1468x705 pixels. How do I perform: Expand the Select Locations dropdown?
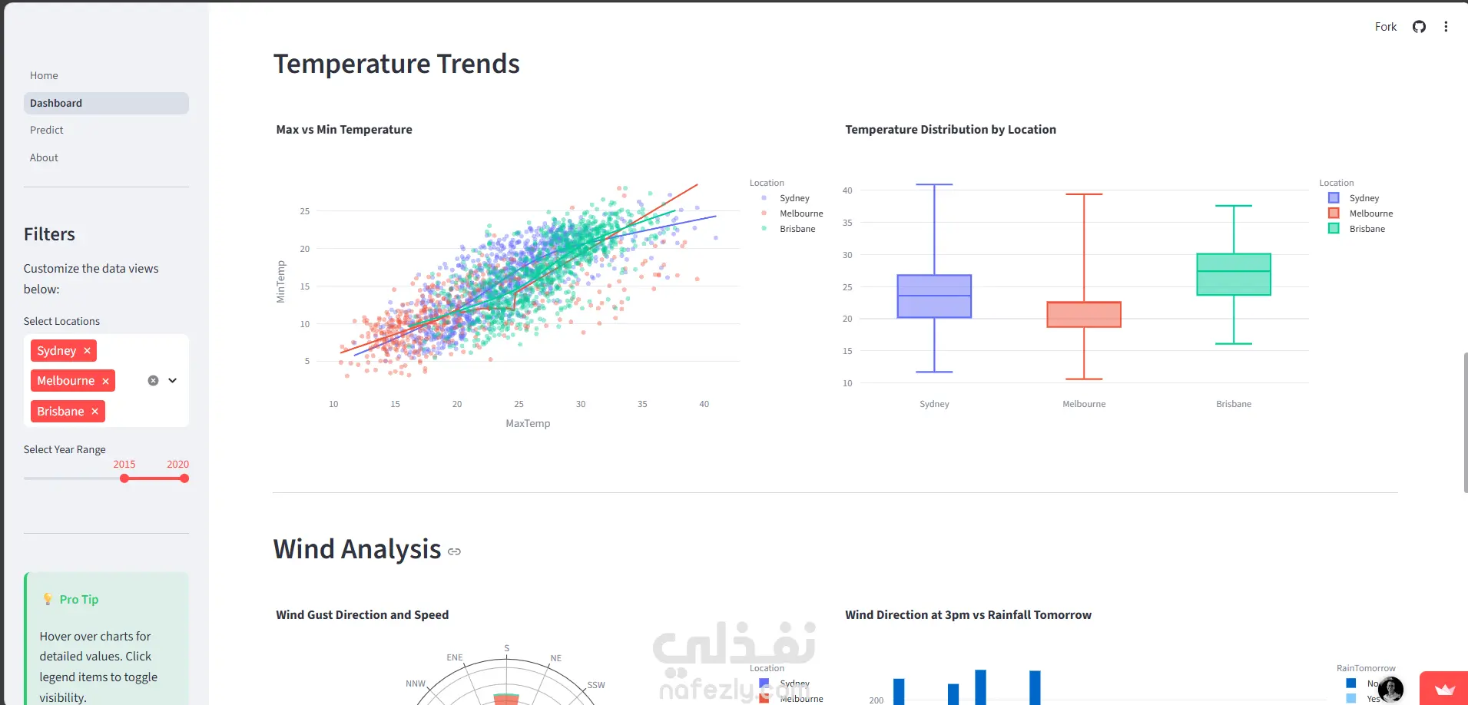click(173, 381)
